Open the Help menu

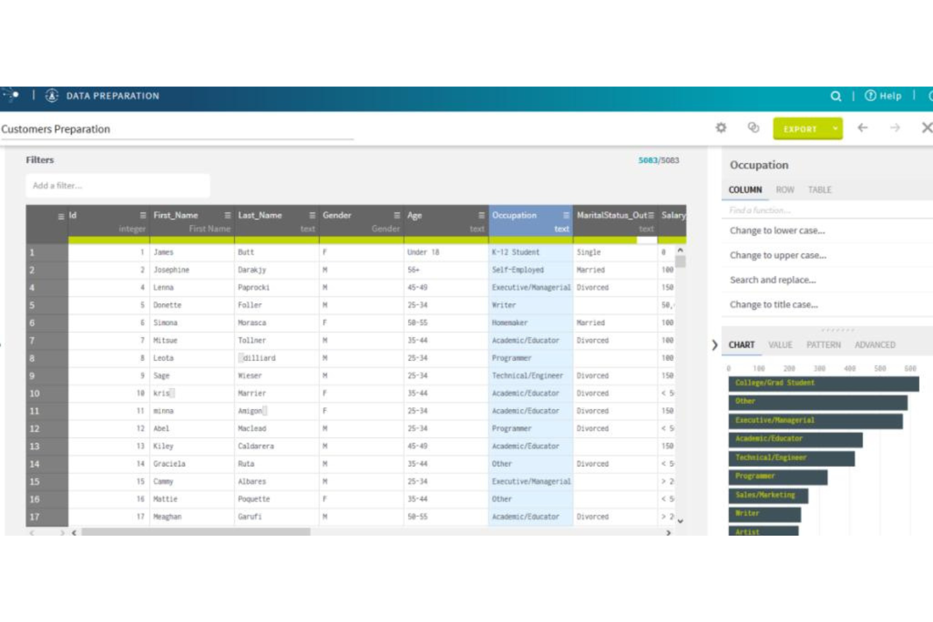[x=883, y=96]
